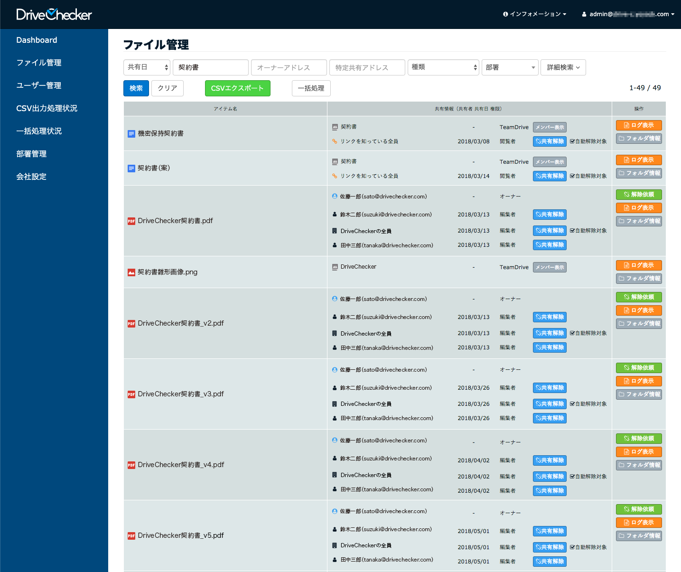This screenshot has width=681, height=572.
Task: Open the インフォメーション dropdown menu
Action: [x=535, y=14]
